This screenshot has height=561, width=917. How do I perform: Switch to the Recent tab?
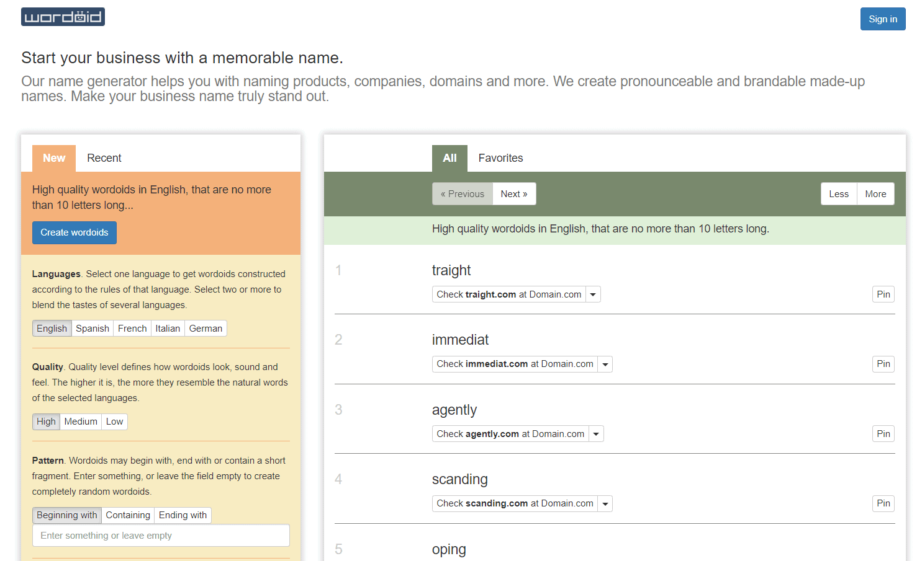coord(104,158)
